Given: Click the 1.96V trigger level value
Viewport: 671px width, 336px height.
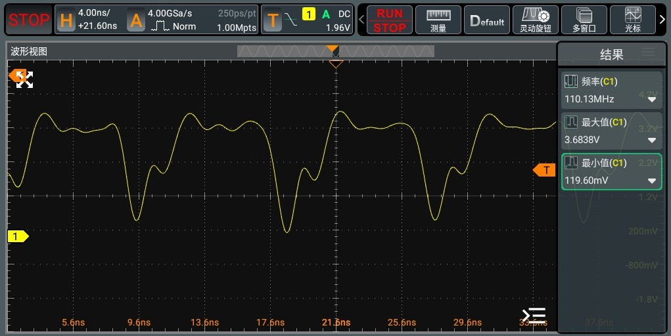Looking at the screenshot, I should (338, 28).
